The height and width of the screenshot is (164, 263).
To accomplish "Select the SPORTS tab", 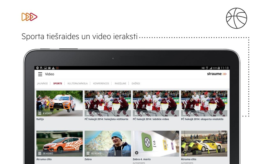I will (x=58, y=83).
